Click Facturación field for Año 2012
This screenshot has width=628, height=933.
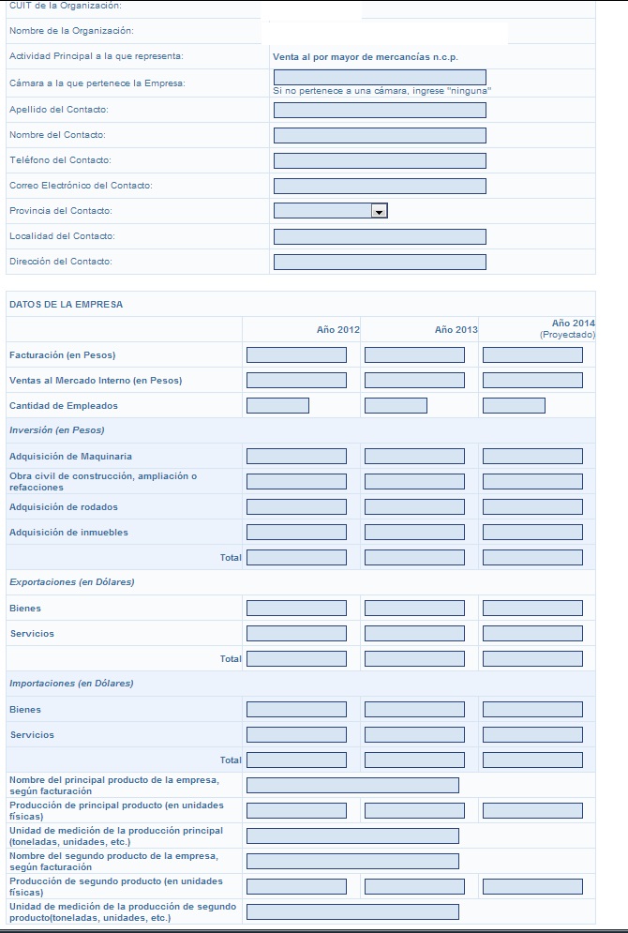pyautogui.click(x=297, y=355)
